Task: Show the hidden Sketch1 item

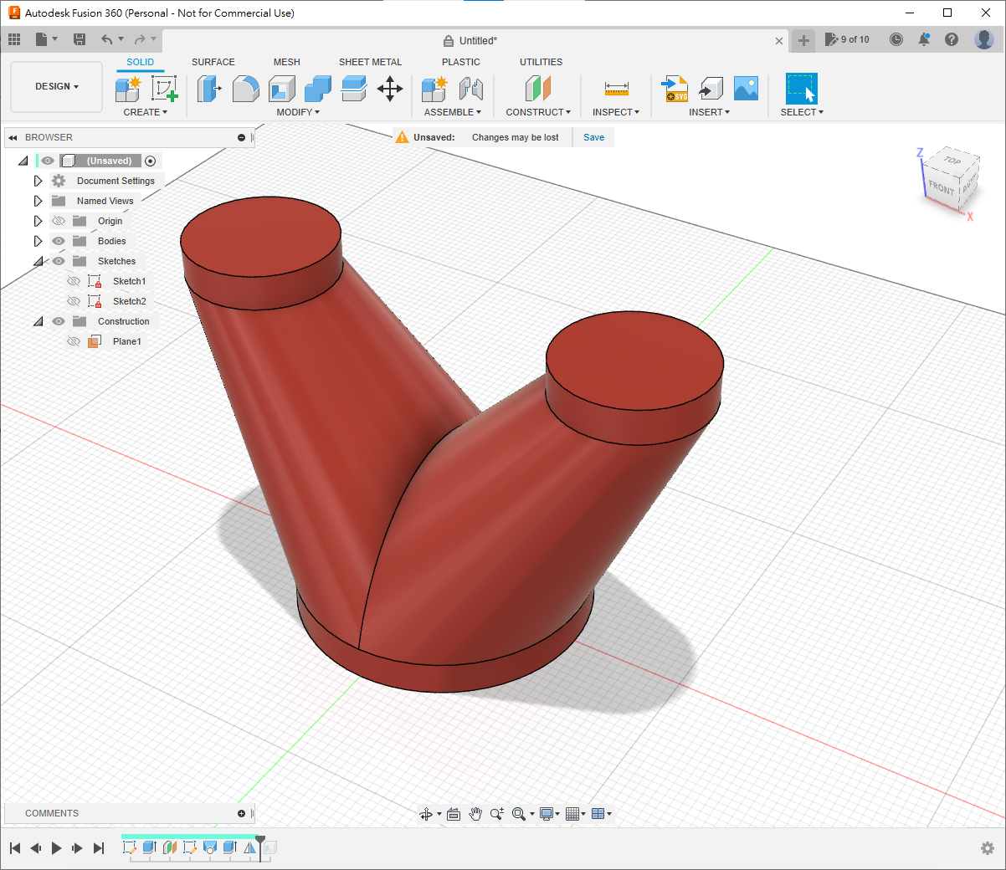Action: pyautogui.click(x=74, y=281)
